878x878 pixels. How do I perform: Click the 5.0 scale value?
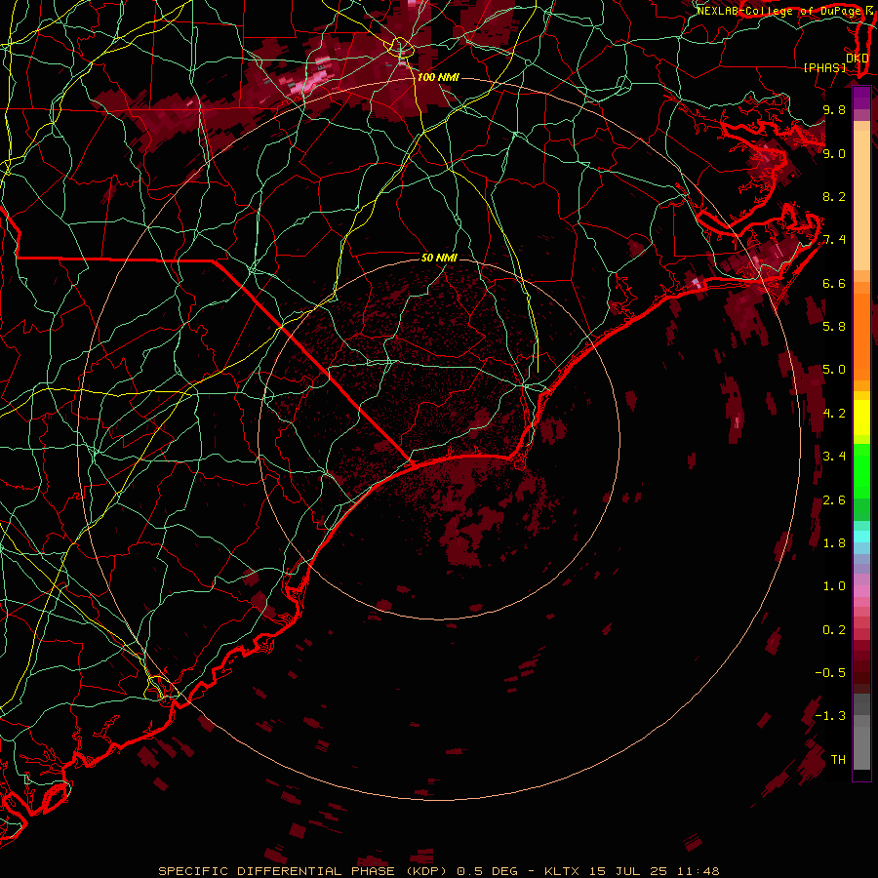(834, 370)
